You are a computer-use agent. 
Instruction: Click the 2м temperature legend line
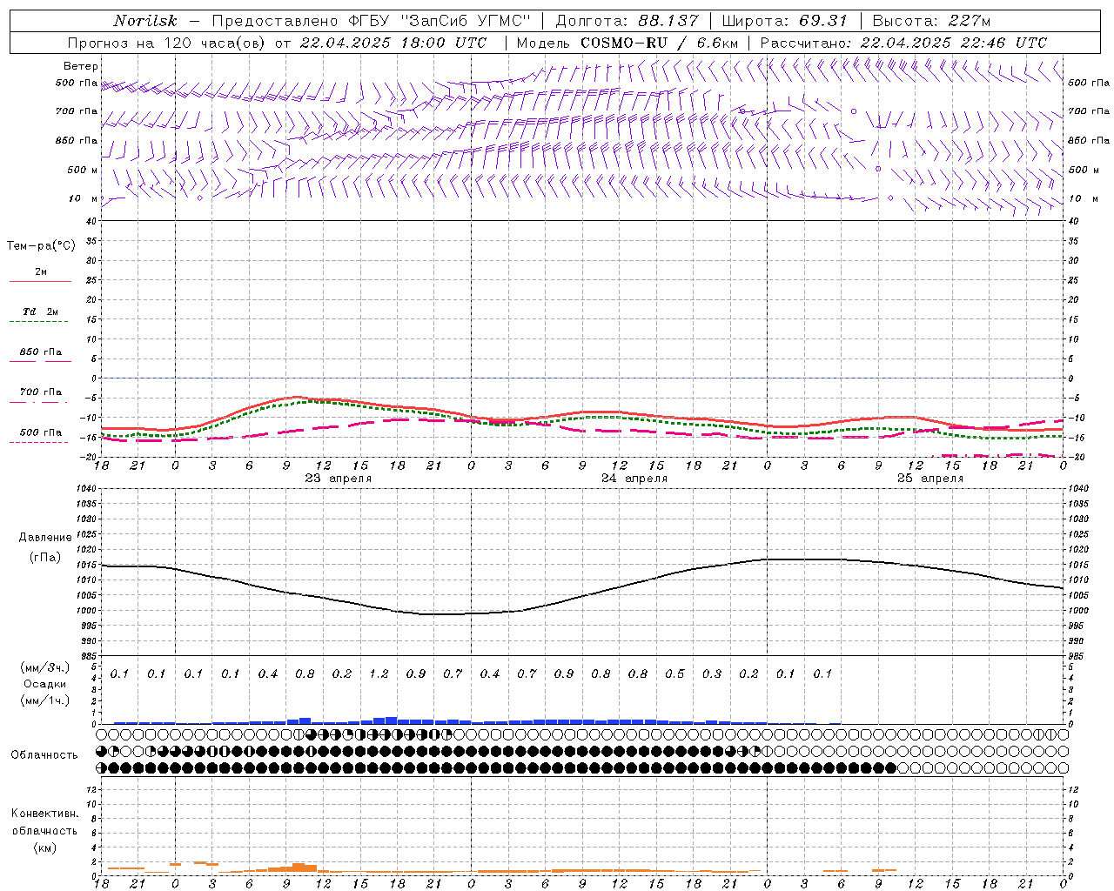[x=41, y=281]
